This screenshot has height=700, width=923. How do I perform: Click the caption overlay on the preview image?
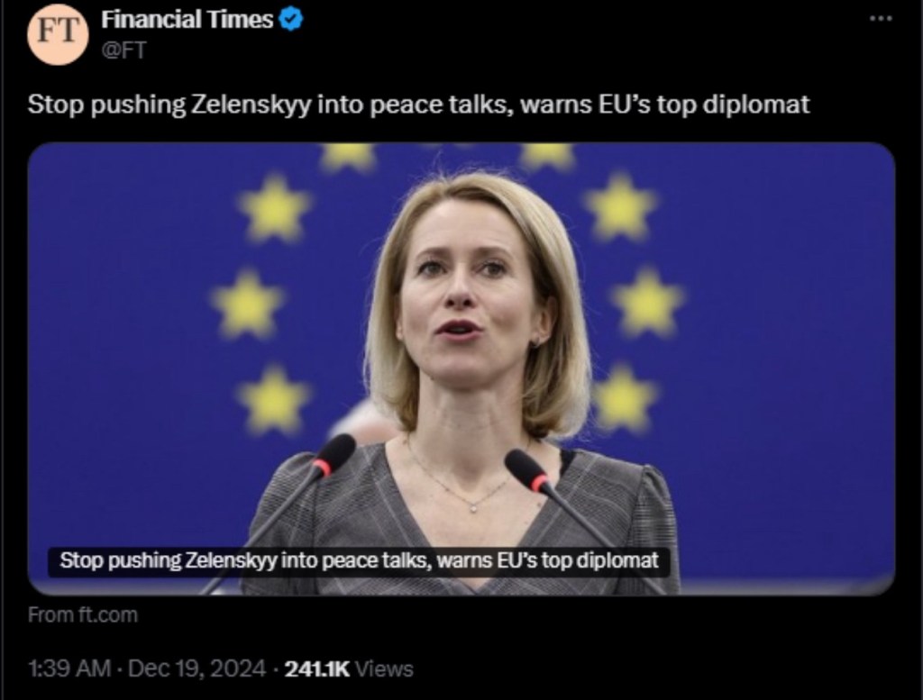click(359, 560)
